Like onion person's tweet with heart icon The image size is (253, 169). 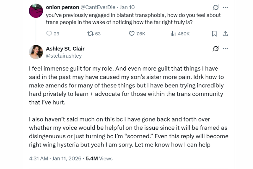coord(132,34)
